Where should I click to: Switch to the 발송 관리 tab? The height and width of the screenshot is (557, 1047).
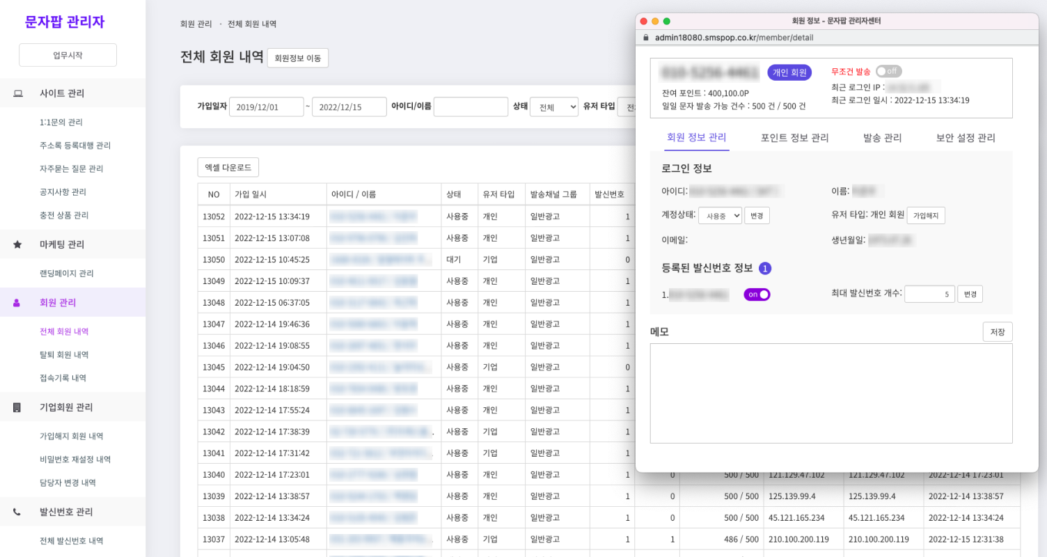coord(883,138)
